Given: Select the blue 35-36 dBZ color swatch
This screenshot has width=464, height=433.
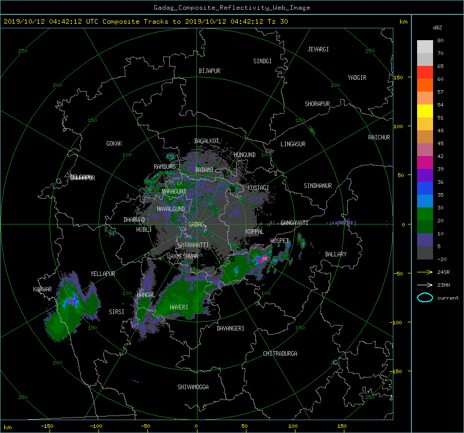Looking at the screenshot, I should (425, 188).
